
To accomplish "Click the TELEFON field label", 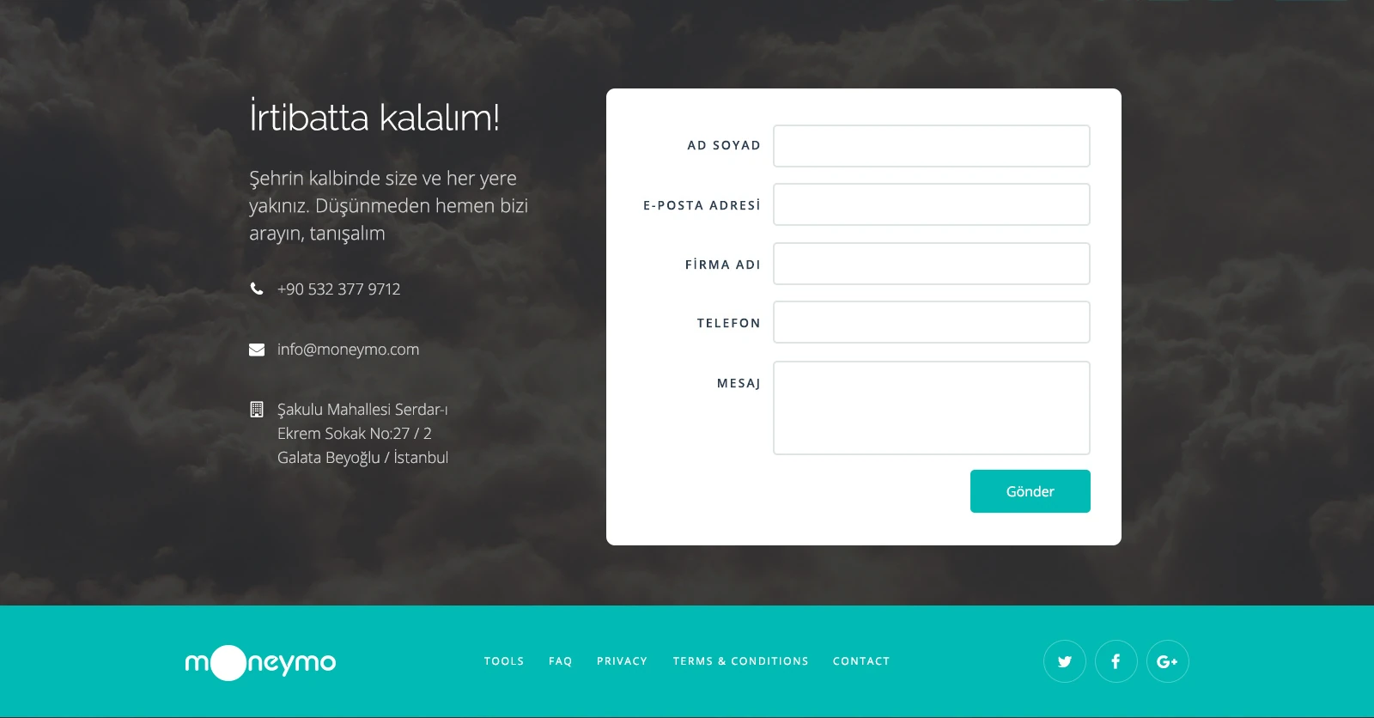I will coord(729,323).
